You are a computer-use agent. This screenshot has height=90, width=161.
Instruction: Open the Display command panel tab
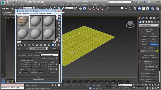[154, 18]
